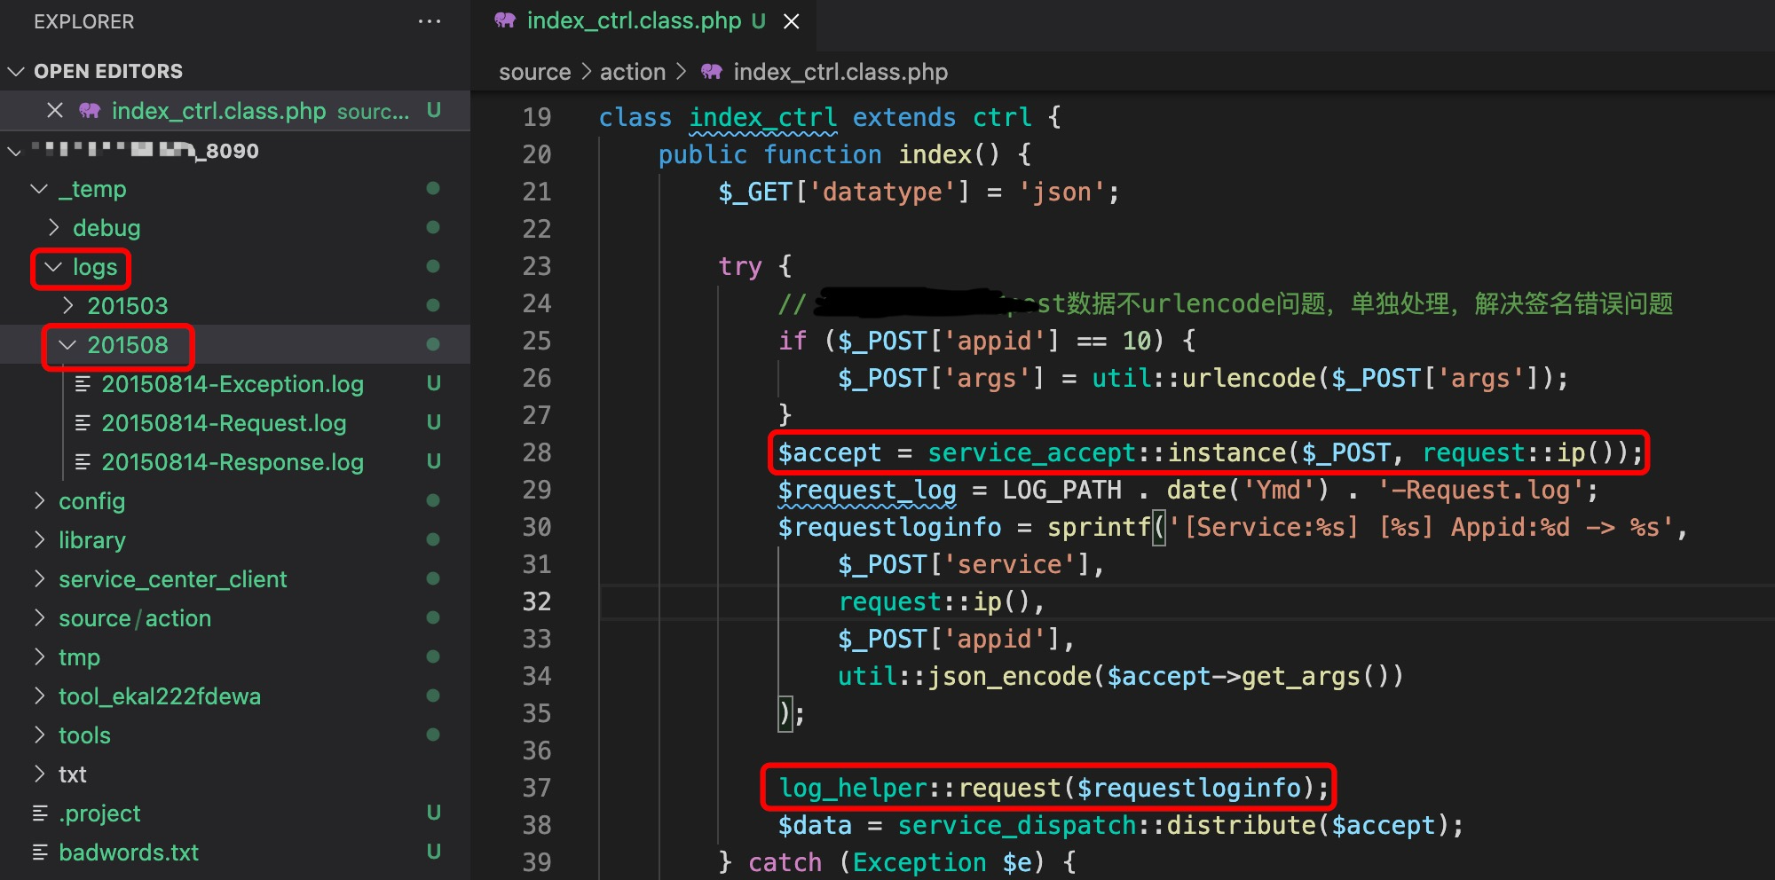Viewport: 1775px width, 880px height.
Task: Click the PHP elephant icon in the breadcrumb
Action: pos(712,72)
